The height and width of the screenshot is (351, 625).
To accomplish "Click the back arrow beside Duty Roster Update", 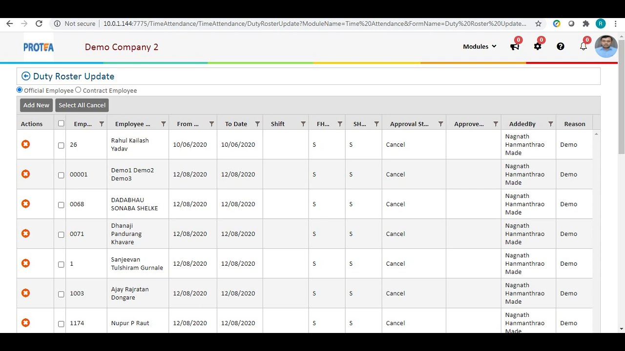I will tap(26, 76).
